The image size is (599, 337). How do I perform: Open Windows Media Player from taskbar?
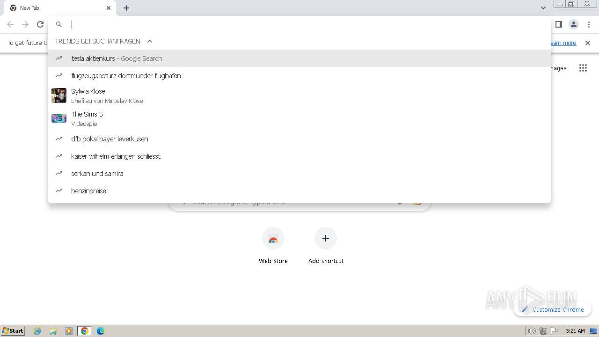(69, 331)
